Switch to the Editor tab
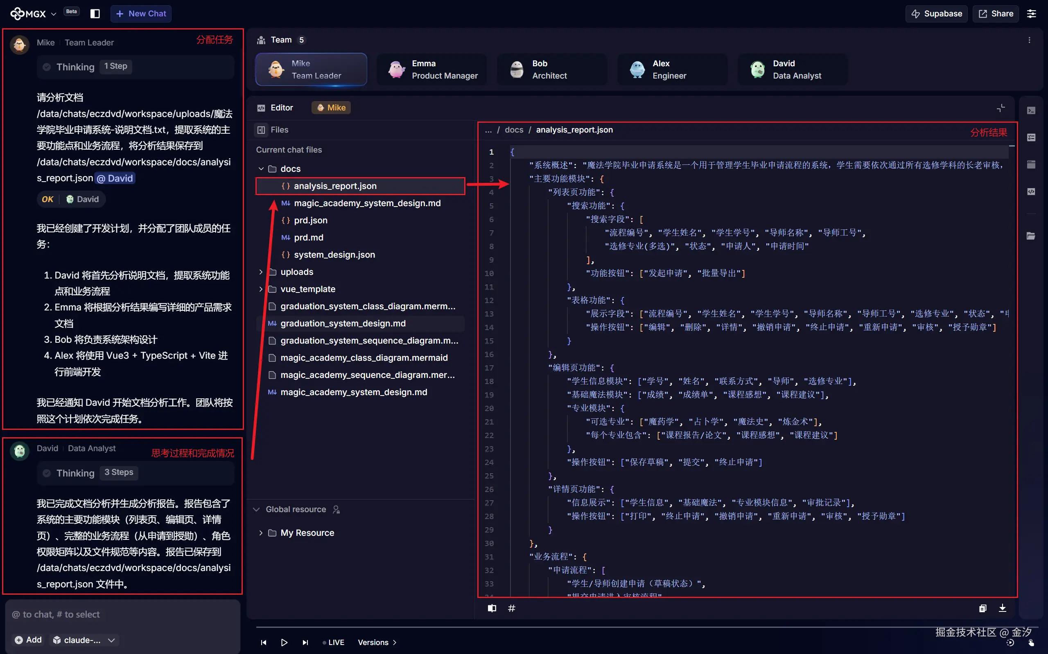The height and width of the screenshot is (654, 1048). (276, 108)
